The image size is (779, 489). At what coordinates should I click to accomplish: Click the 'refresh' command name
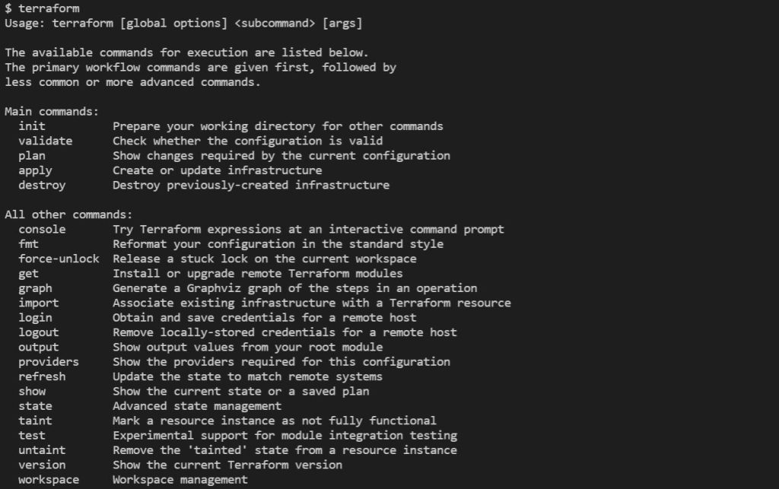click(43, 376)
